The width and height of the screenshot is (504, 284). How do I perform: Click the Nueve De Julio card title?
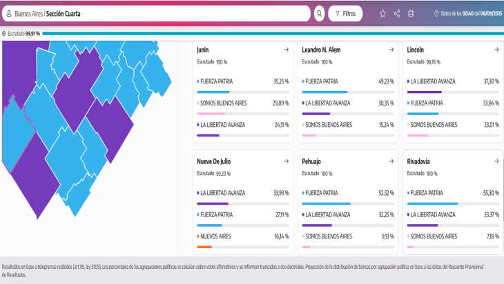pos(214,161)
